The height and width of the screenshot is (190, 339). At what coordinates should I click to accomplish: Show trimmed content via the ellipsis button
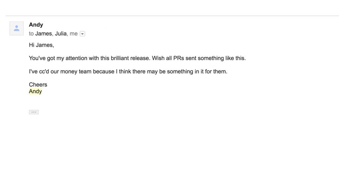tap(34, 112)
